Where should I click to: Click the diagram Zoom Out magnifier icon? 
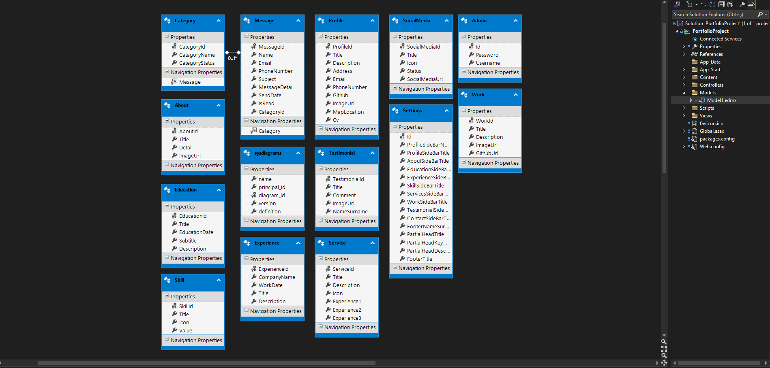click(x=664, y=355)
